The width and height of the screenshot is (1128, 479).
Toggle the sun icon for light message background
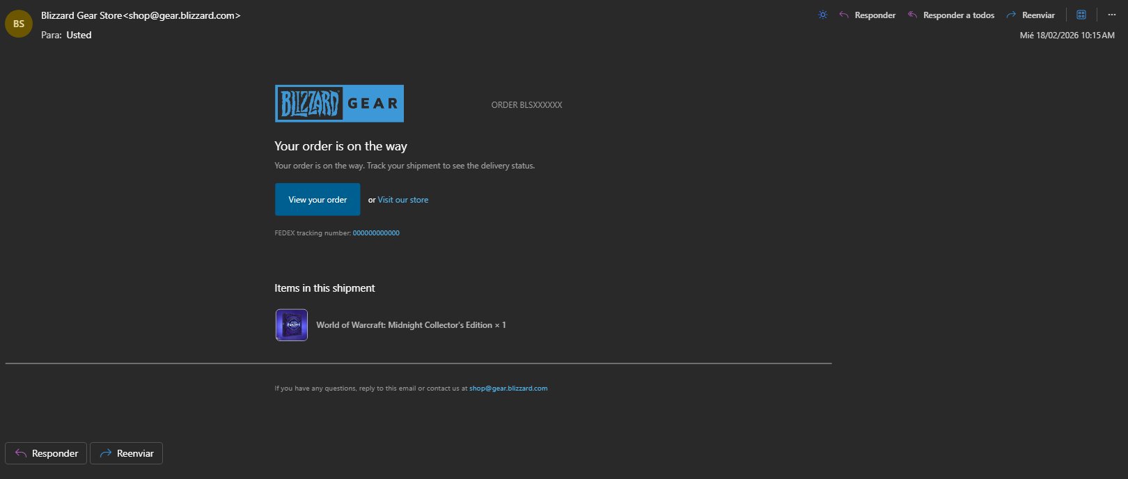tap(822, 15)
